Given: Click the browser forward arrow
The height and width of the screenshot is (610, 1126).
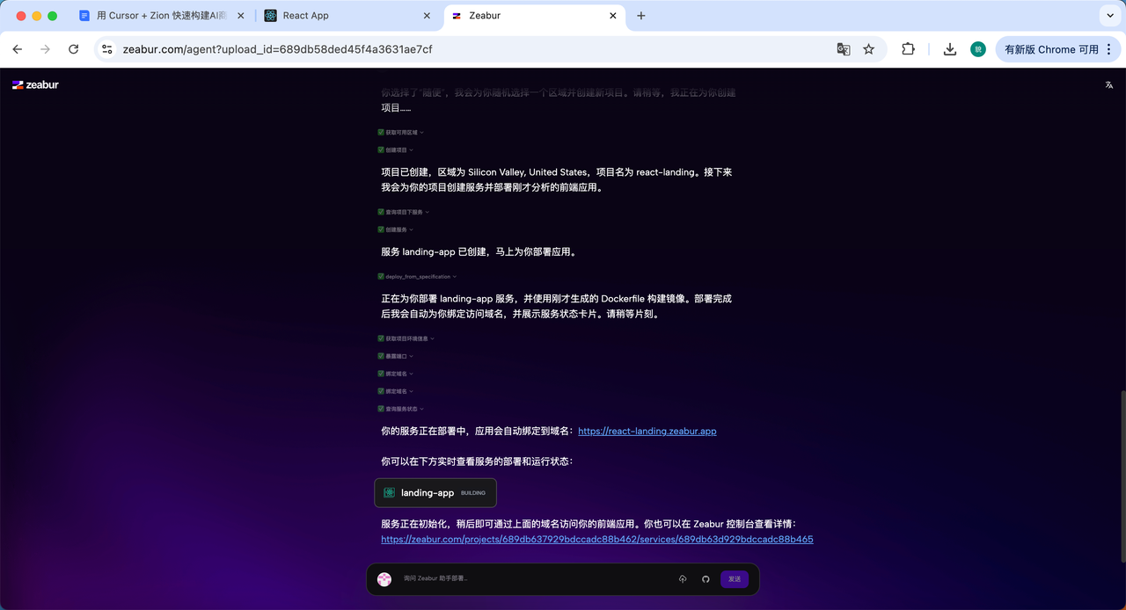Looking at the screenshot, I should (x=45, y=49).
